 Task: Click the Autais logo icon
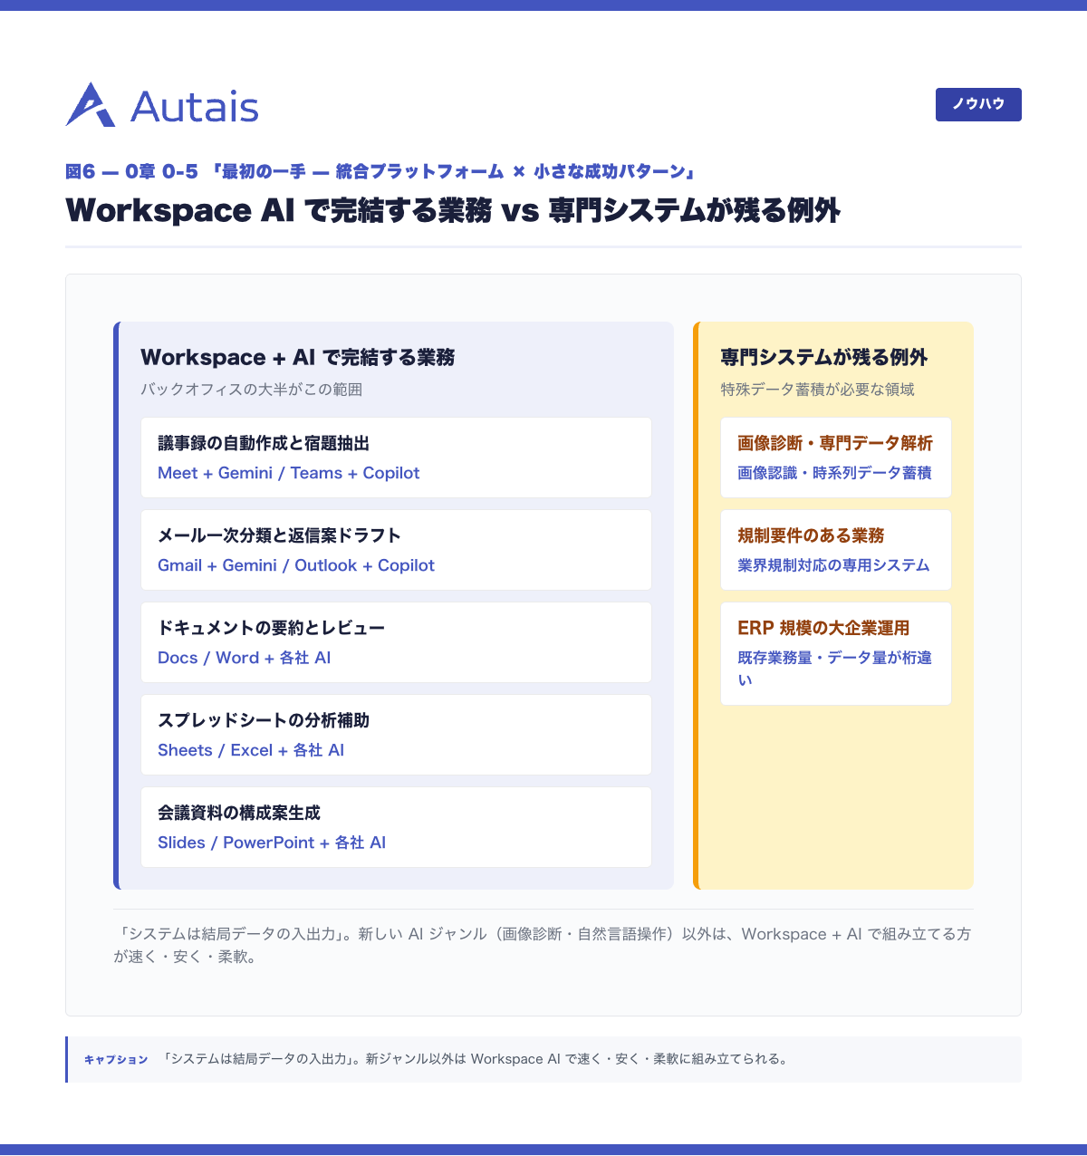91,104
